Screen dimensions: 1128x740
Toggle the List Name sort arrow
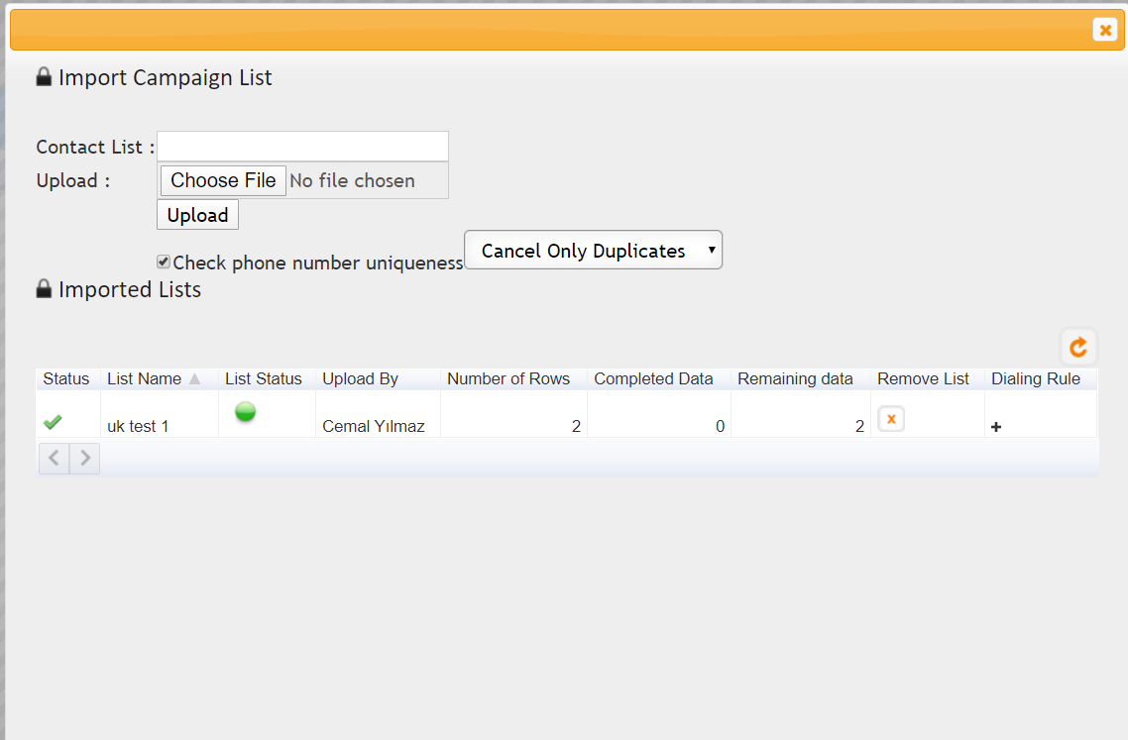pyautogui.click(x=195, y=379)
